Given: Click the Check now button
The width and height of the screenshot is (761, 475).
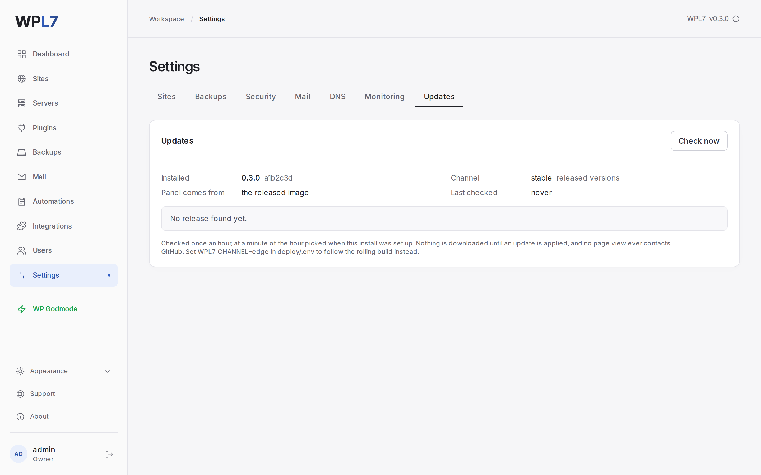Looking at the screenshot, I should [699, 141].
